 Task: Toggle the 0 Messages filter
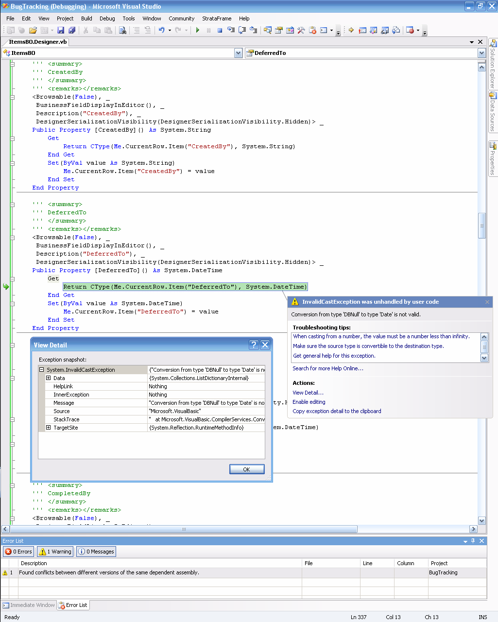[x=96, y=552]
